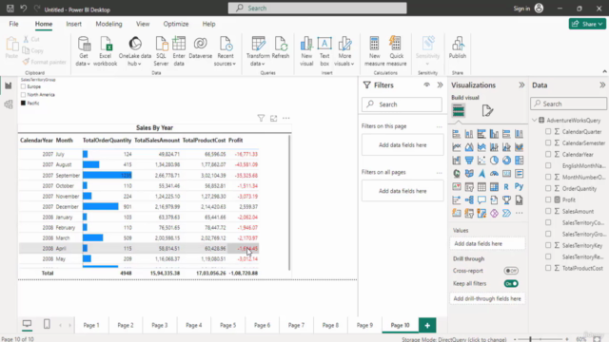This screenshot has height=342, width=609.
Task: Collapse the Data pane
Action: (602, 85)
